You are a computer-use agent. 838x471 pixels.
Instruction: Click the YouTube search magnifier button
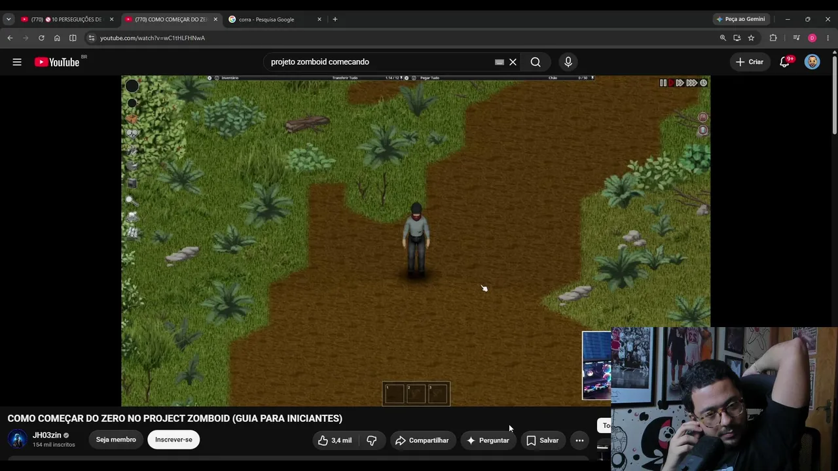click(536, 62)
